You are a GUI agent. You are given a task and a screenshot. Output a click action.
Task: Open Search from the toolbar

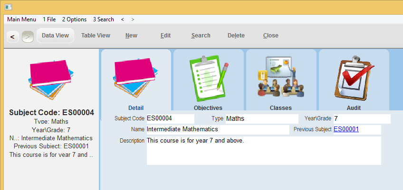[201, 36]
